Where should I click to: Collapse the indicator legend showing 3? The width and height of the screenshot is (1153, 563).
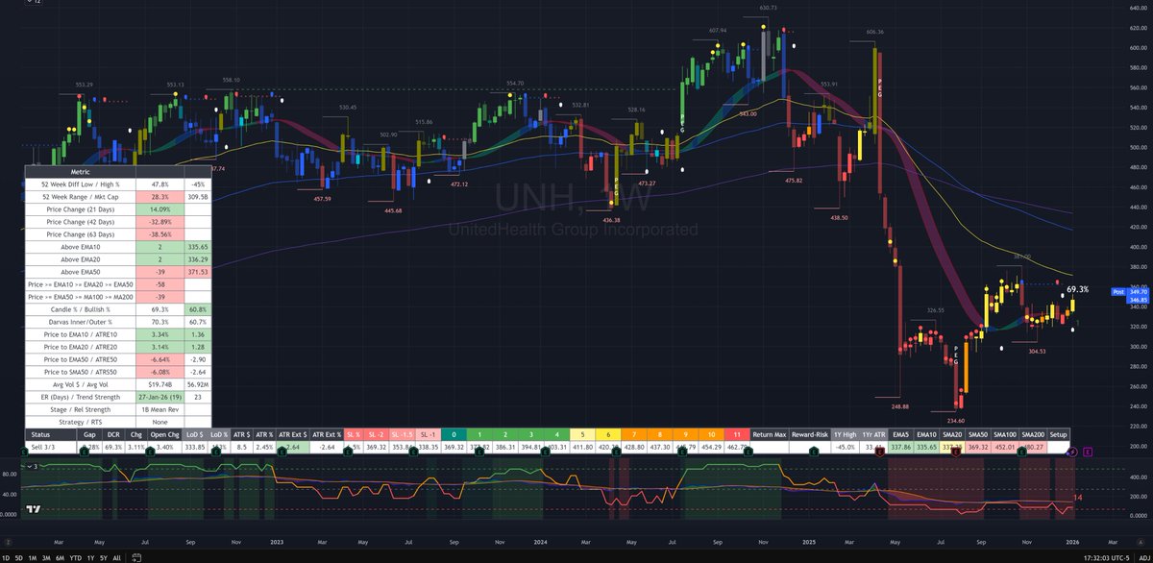coord(31,467)
